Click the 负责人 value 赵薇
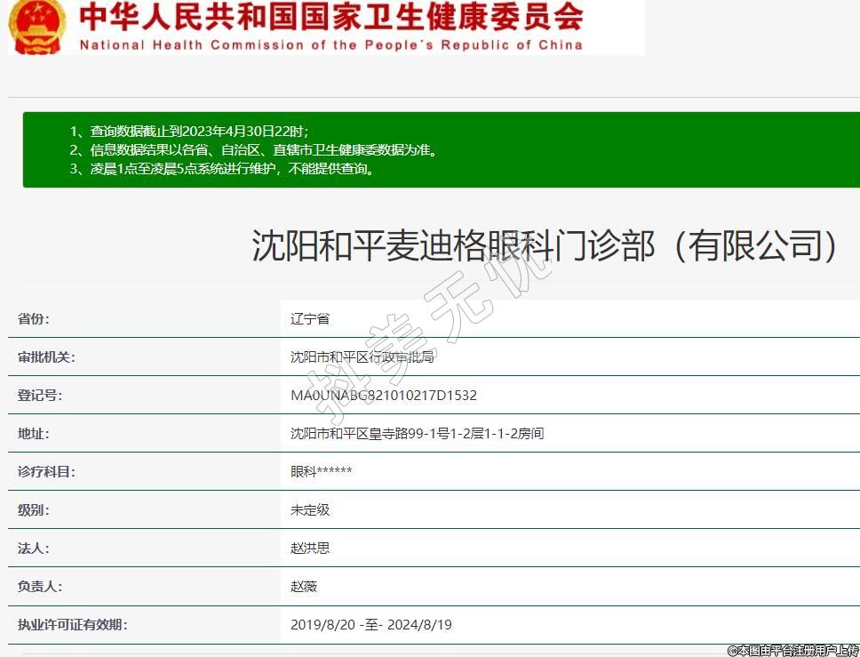860x657 pixels. pyautogui.click(x=304, y=587)
